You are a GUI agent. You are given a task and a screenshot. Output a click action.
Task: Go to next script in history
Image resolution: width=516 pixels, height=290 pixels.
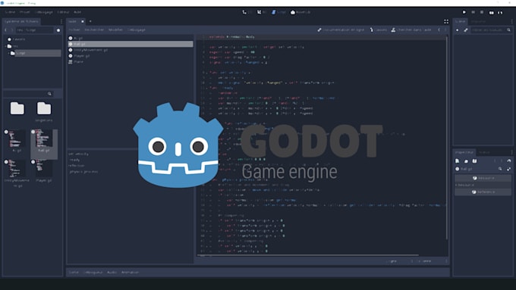coord(445,30)
